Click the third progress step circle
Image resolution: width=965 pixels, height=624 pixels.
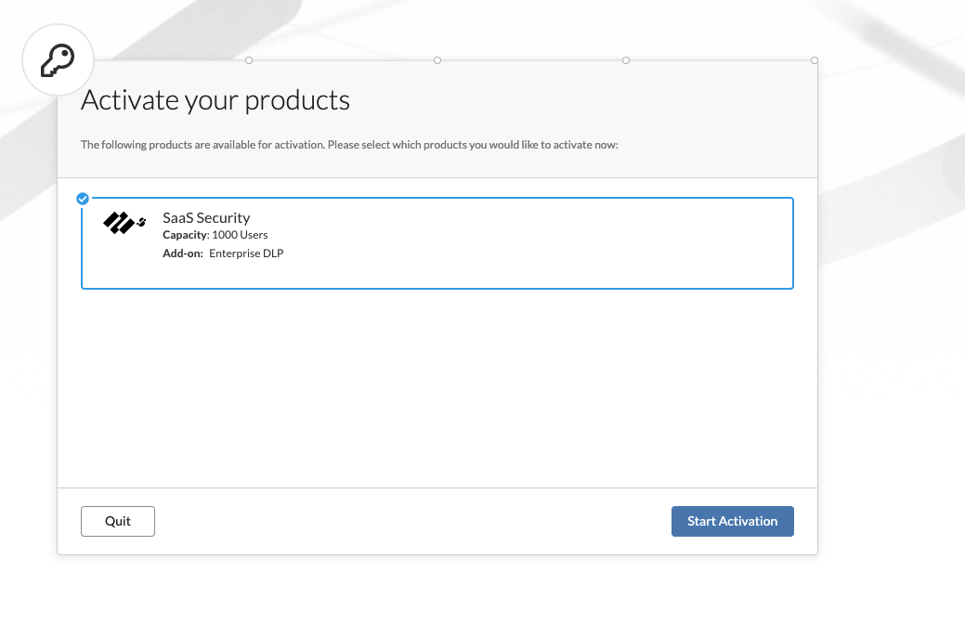pyautogui.click(x=626, y=60)
